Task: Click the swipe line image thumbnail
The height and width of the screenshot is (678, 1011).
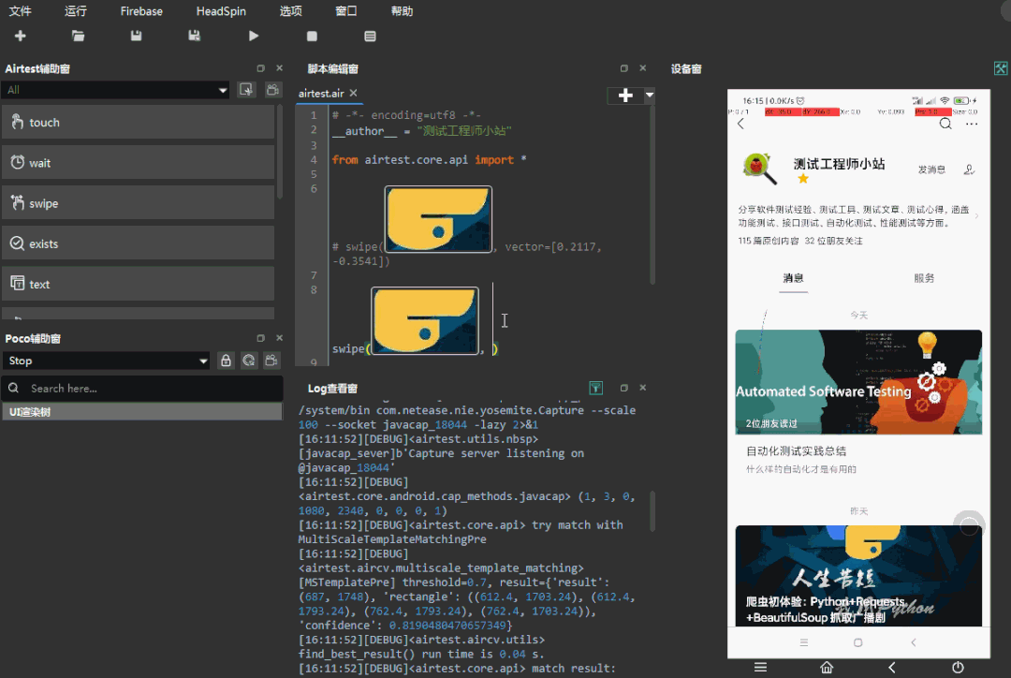Action: tap(425, 320)
